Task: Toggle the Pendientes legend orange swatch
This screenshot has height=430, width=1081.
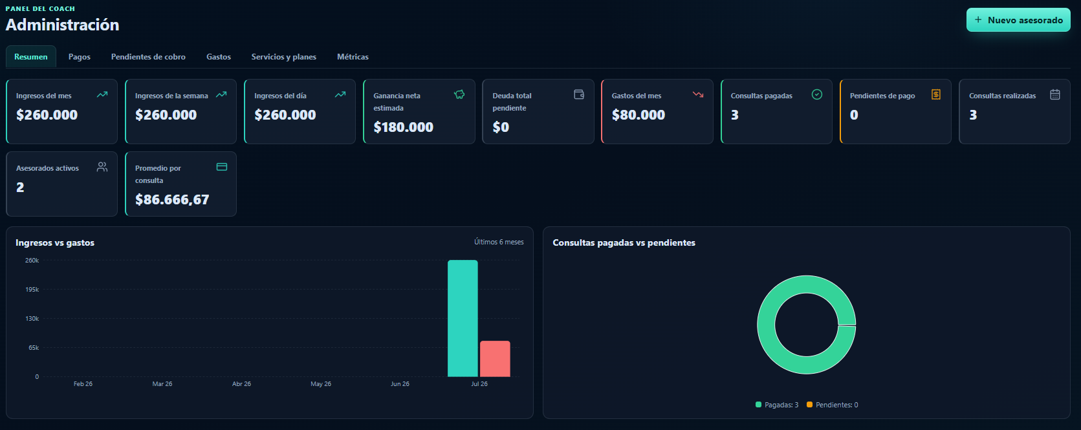Action: 809,405
